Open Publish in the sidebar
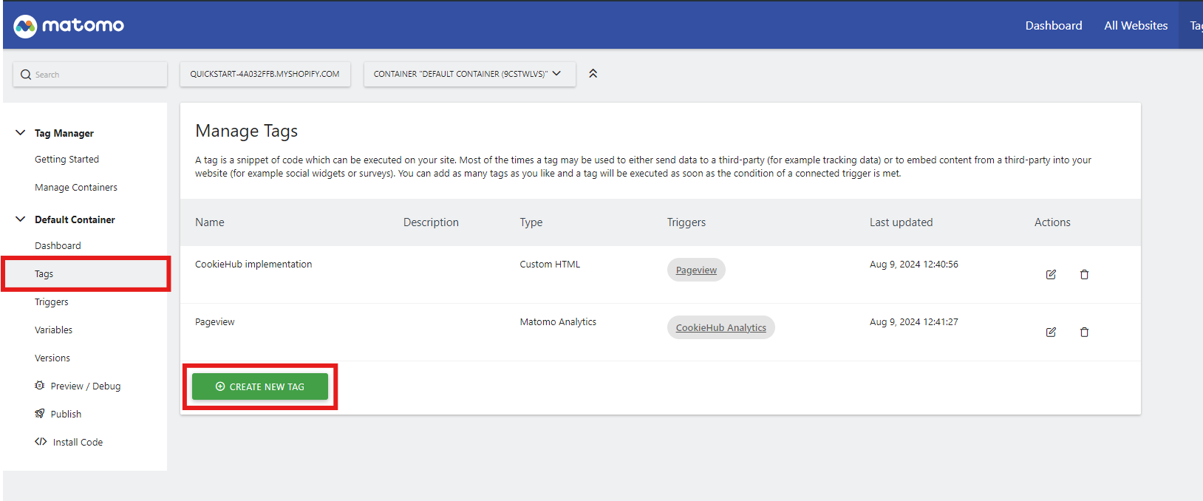 (66, 415)
